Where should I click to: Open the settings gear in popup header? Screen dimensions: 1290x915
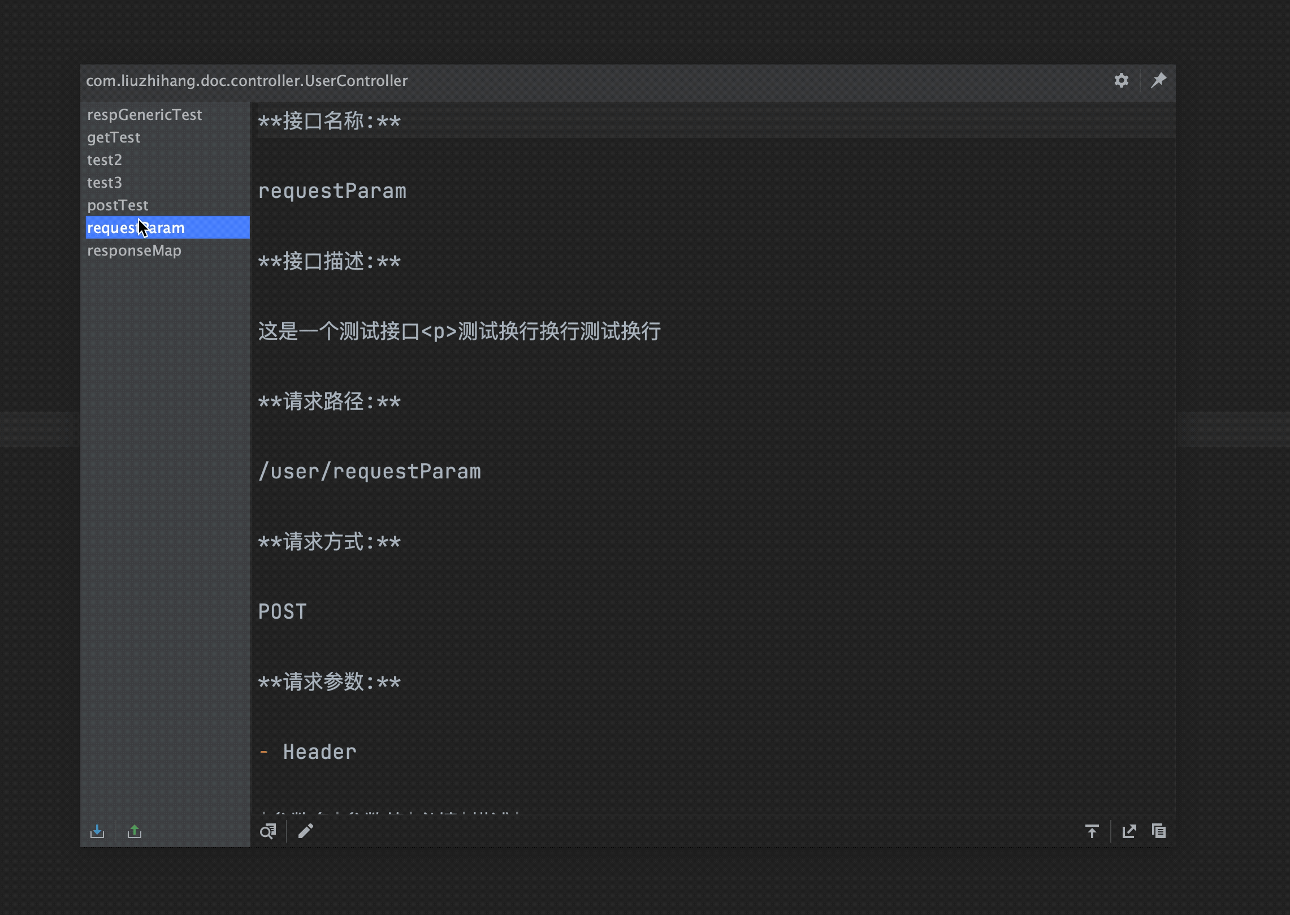click(x=1121, y=81)
